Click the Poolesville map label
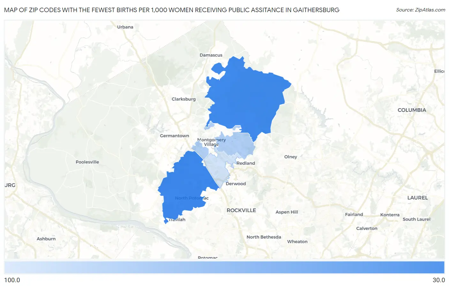Viewport: 449px width, 287px height. (x=87, y=162)
